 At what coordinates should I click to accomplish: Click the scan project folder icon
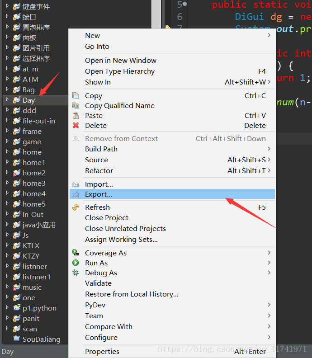point(17,329)
